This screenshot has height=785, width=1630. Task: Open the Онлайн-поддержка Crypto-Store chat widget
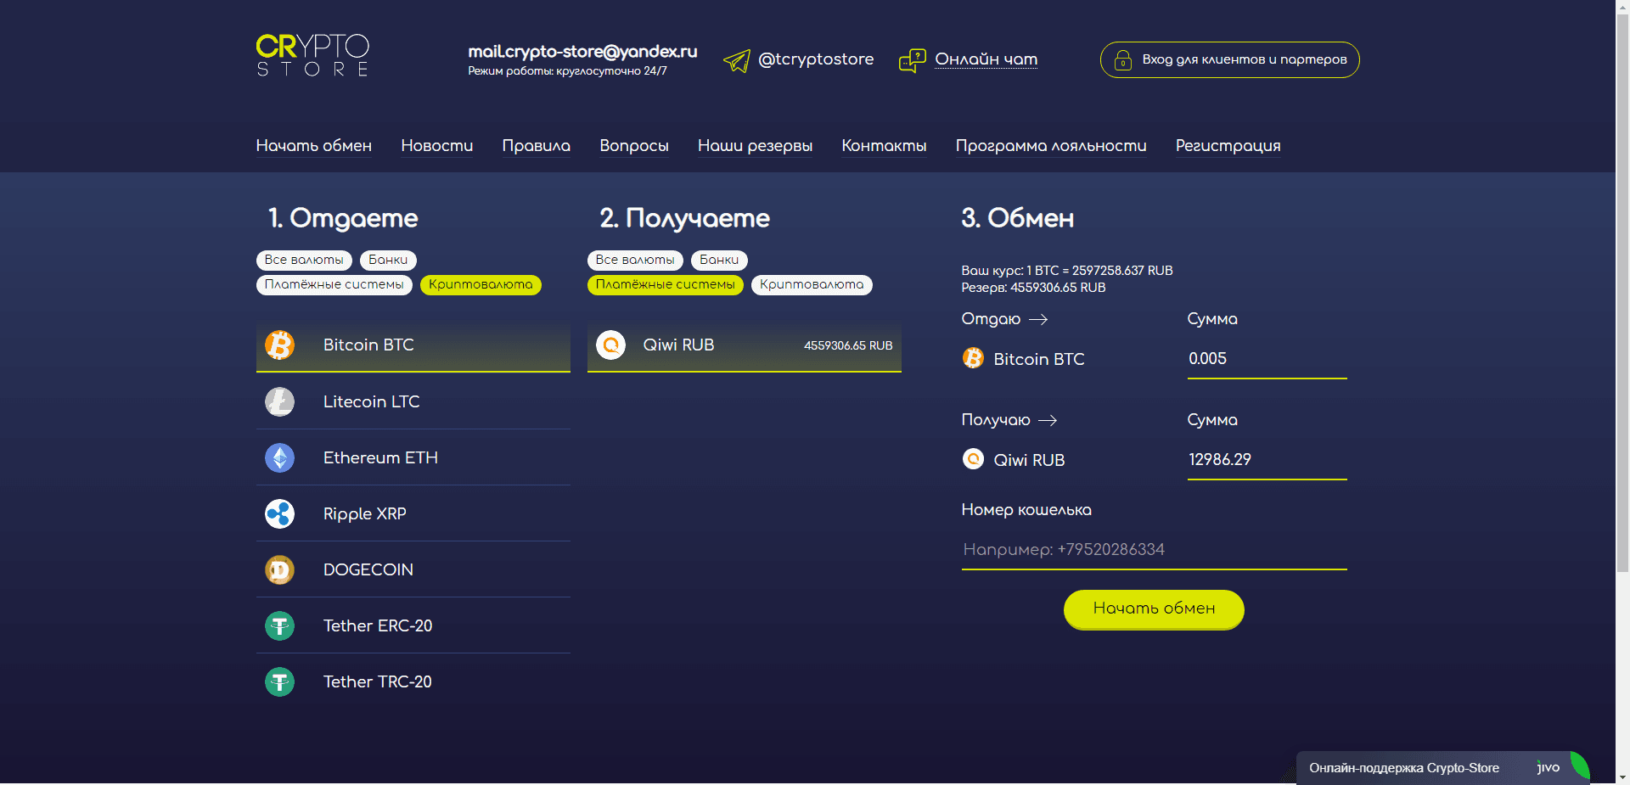point(1443,767)
